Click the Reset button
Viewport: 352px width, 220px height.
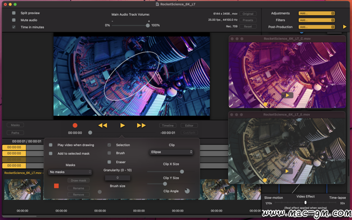tap(248, 26)
